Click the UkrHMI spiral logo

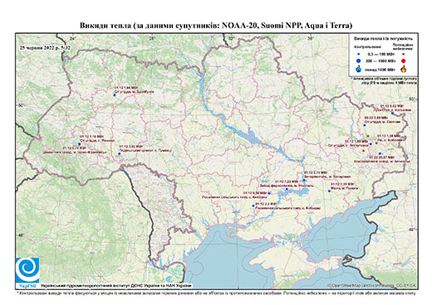point(27,270)
